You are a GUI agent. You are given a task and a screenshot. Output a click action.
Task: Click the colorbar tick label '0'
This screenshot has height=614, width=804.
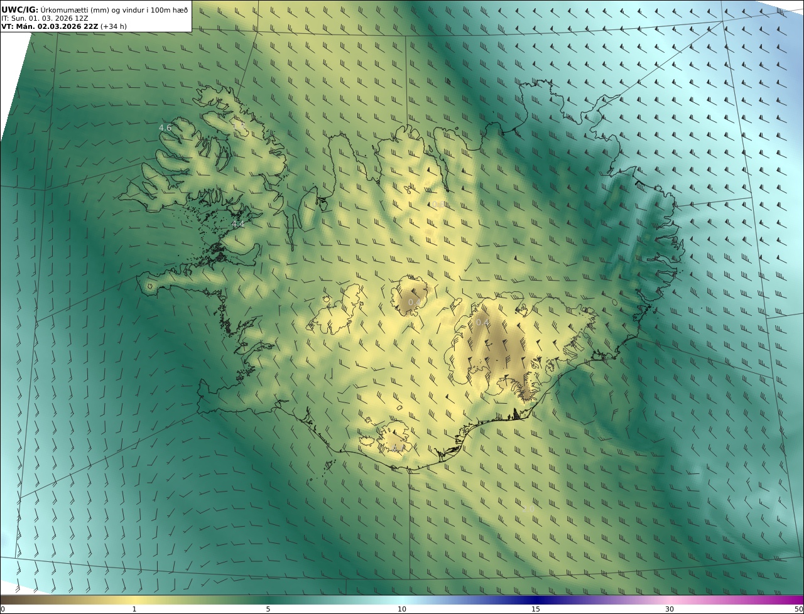[3, 609]
